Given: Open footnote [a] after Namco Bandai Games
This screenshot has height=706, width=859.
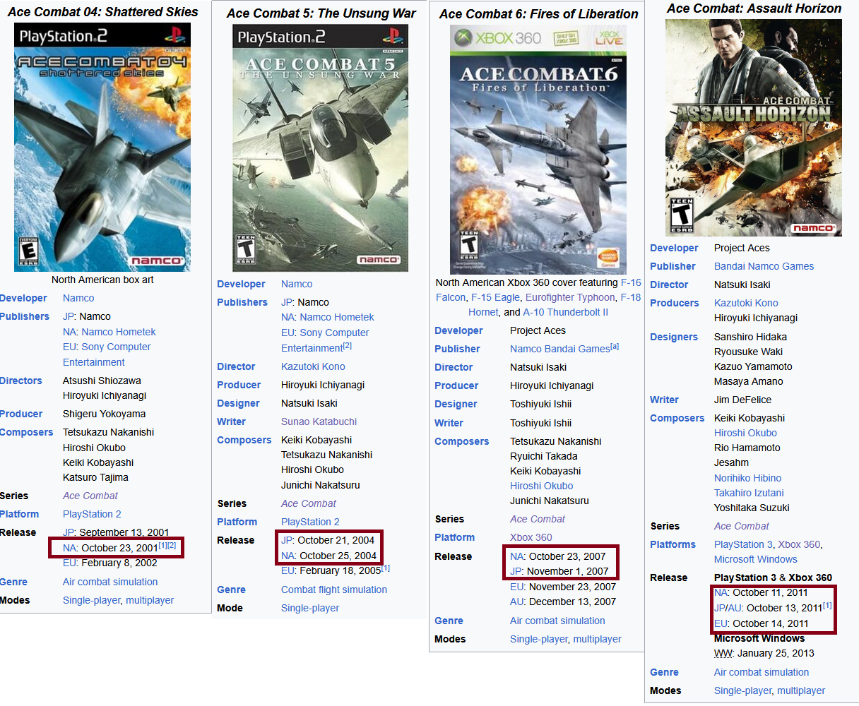Looking at the screenshot, I should (615, 346).
